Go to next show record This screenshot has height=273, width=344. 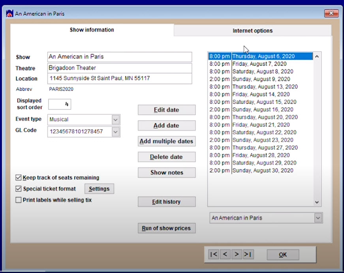click(237, 254)
